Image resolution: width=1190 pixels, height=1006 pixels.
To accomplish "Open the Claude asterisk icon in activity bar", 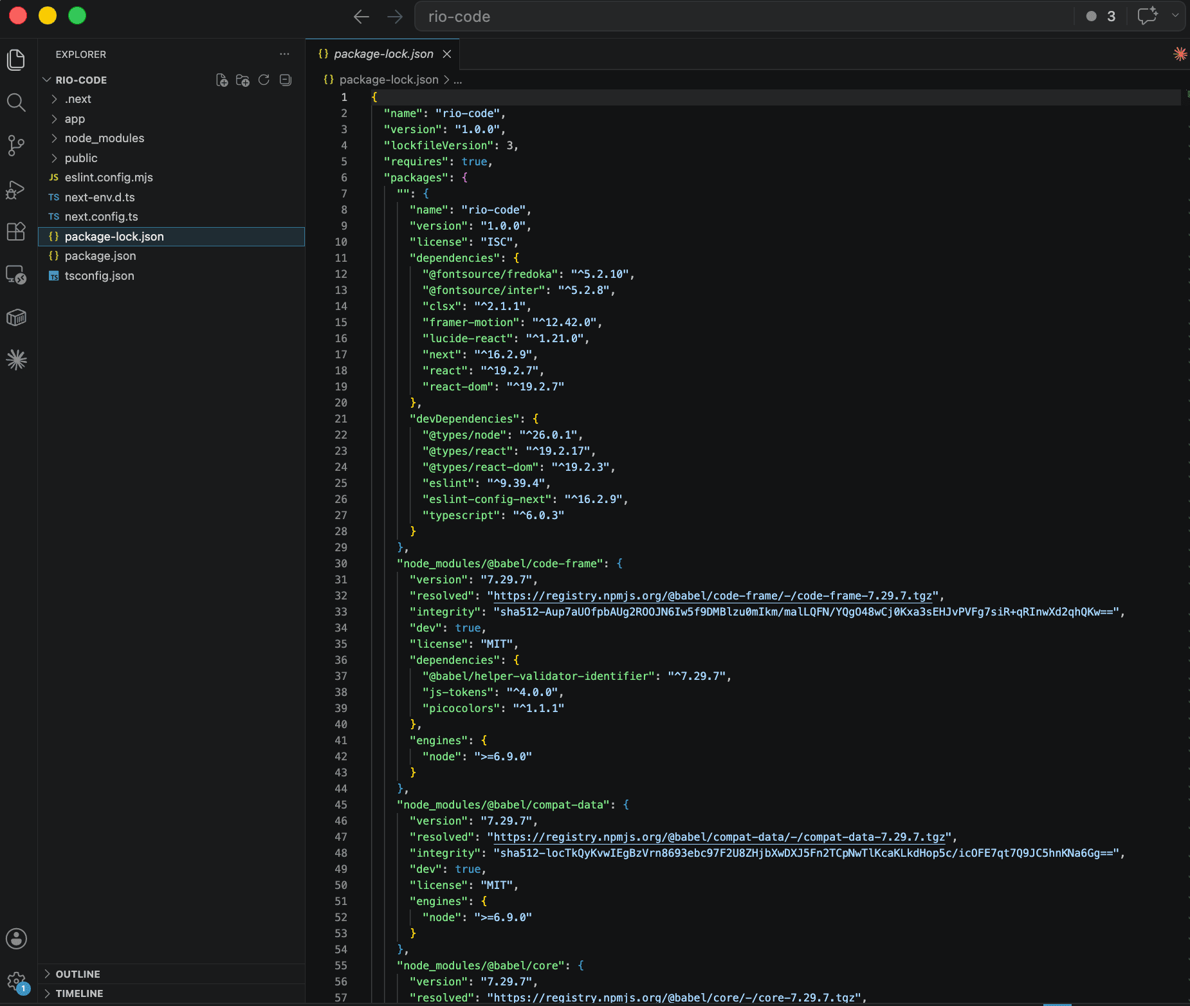I will coord(16,360).
